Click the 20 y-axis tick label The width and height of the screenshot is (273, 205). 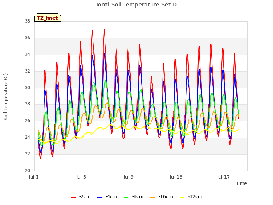27,170
